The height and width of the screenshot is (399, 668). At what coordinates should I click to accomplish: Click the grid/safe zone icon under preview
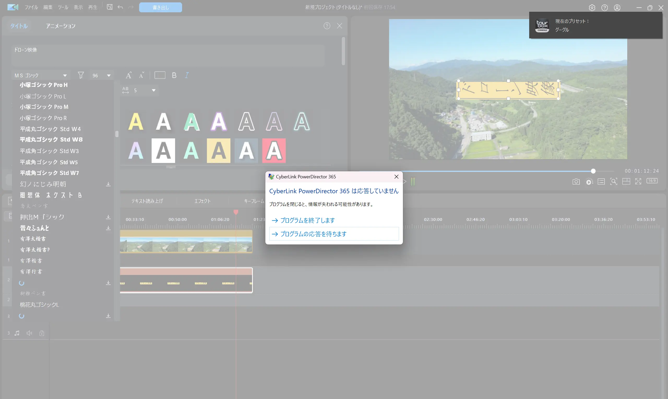click(626, 181)
